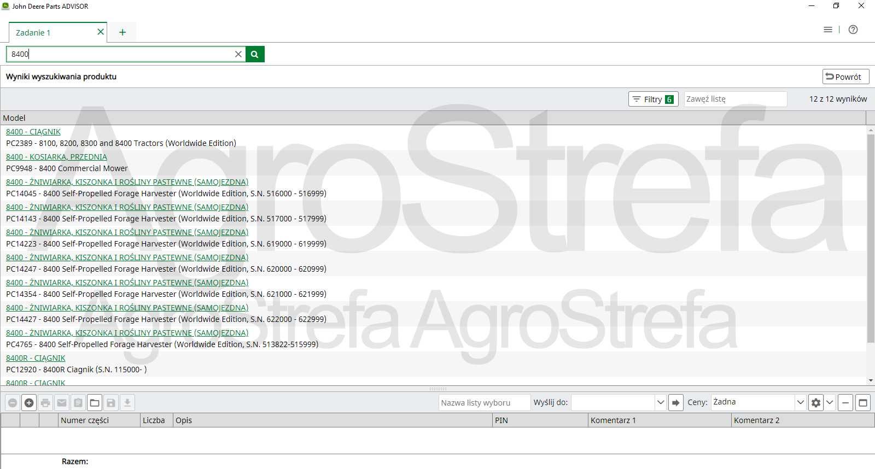
Task: Open the forage harvester link for PC4765
Action: coord(127,333)
